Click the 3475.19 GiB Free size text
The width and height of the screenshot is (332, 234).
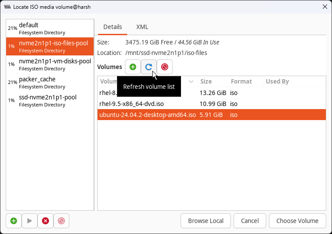tap(149, 42)
